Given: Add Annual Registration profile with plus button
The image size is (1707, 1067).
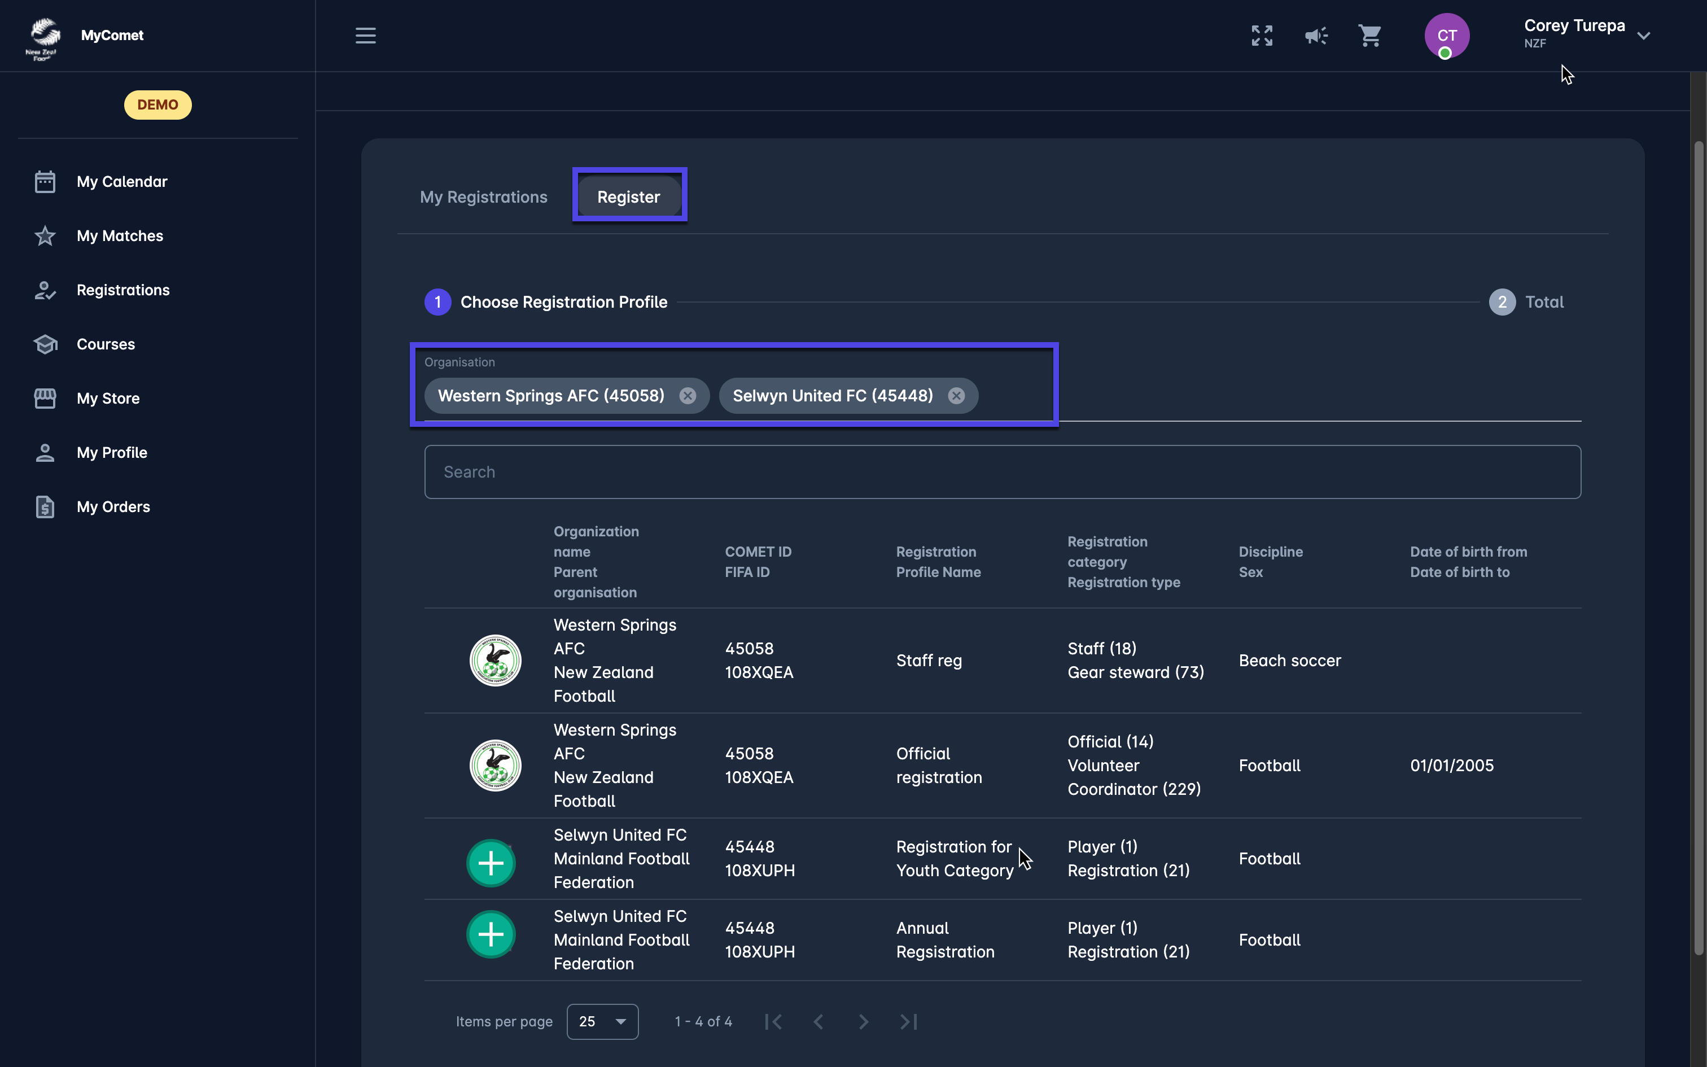Looking at the screenshot, I should tap(491, 934).
